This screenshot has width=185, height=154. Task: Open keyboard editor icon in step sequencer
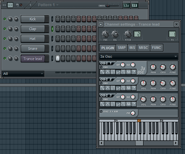coord(135,5)
